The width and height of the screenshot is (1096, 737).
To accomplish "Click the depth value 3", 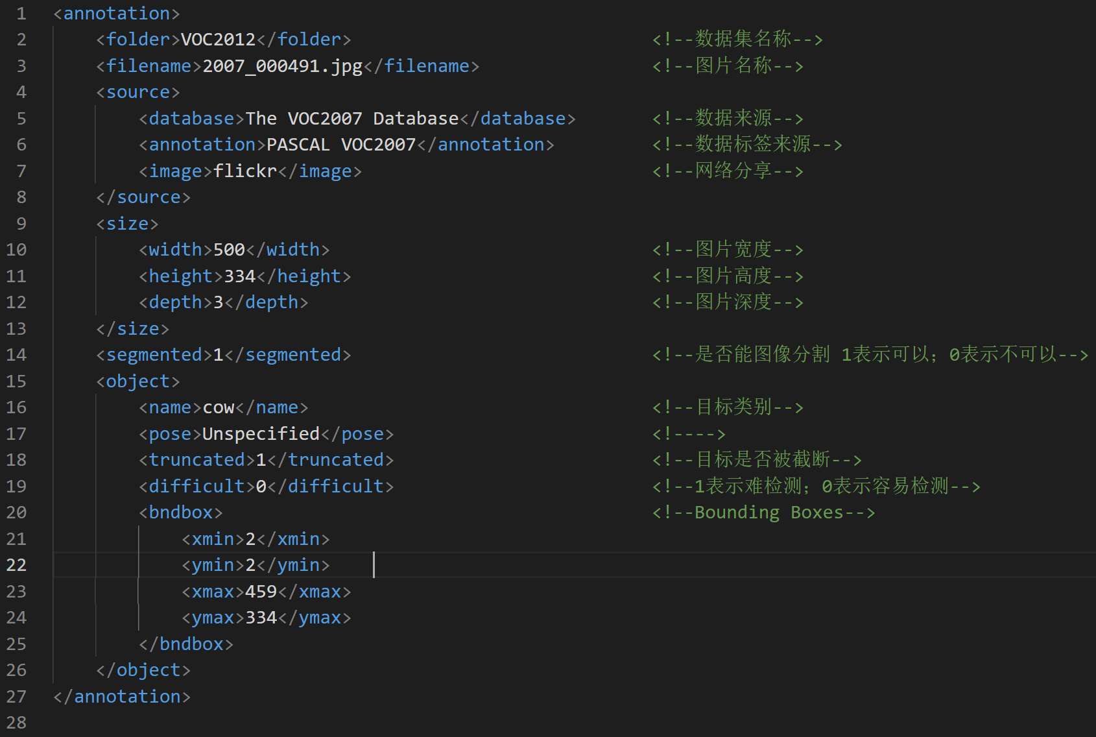I will pos(217,302).
